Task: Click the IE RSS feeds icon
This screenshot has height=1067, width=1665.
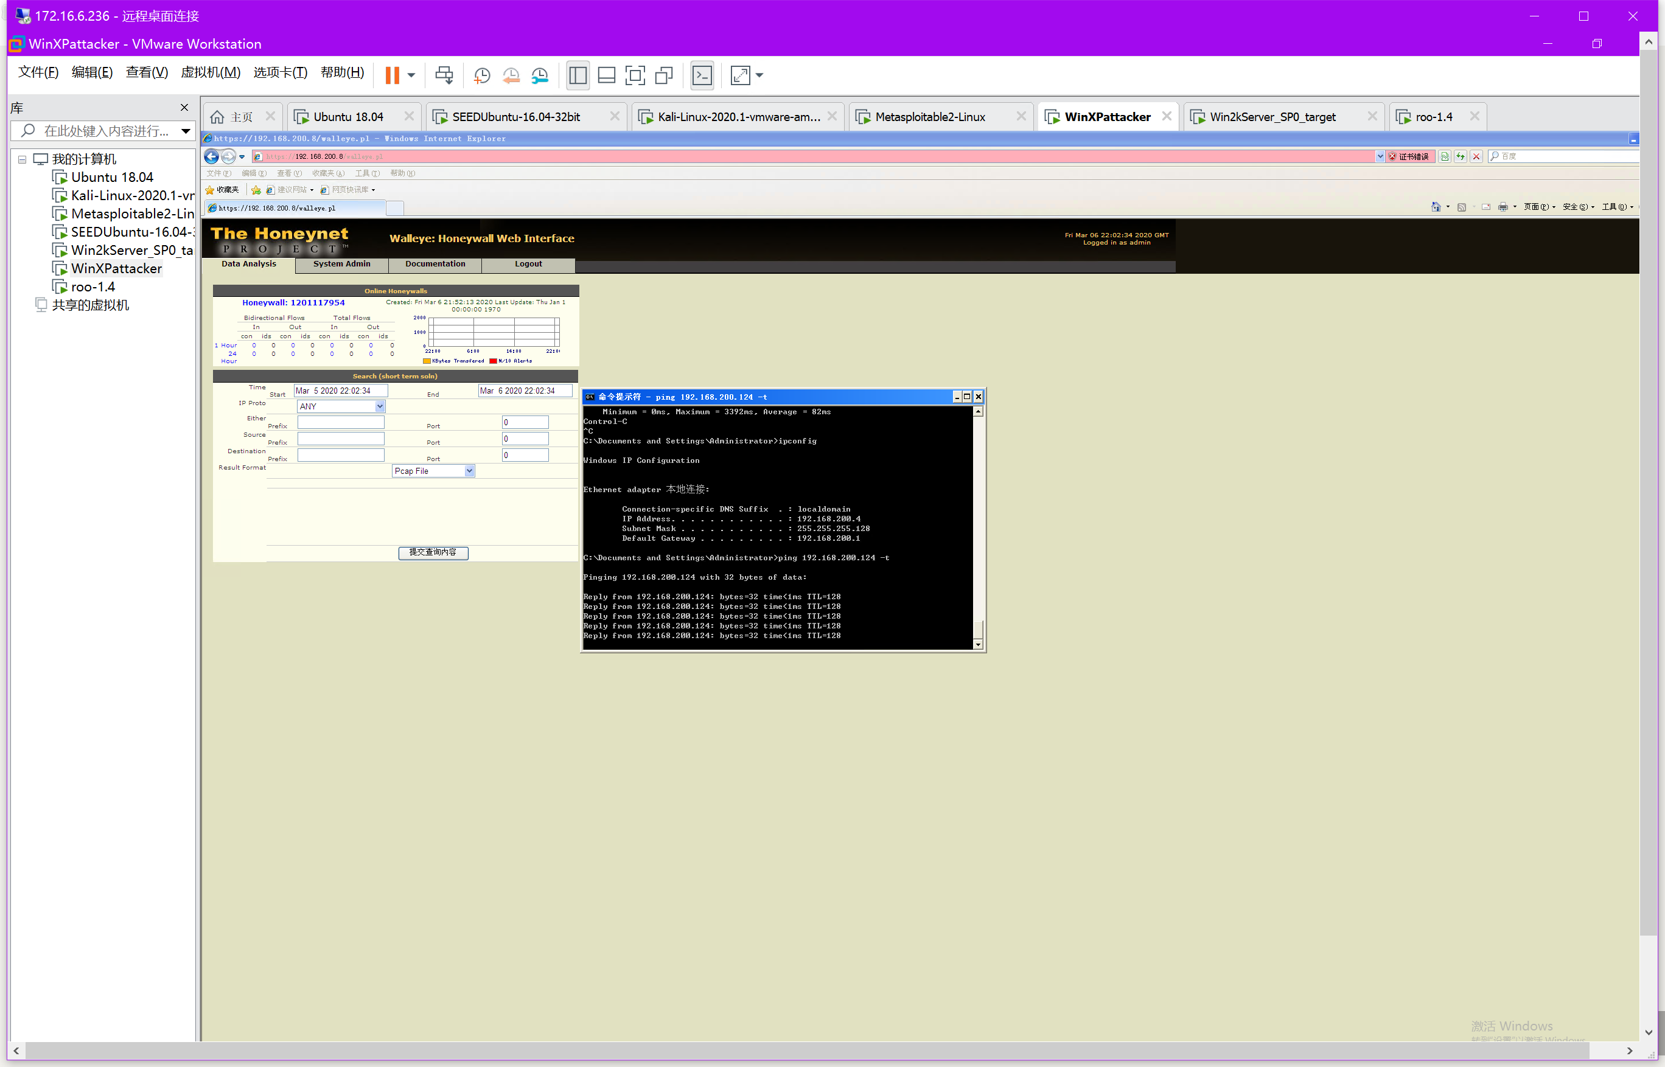Action: (x=1461, y=206)
